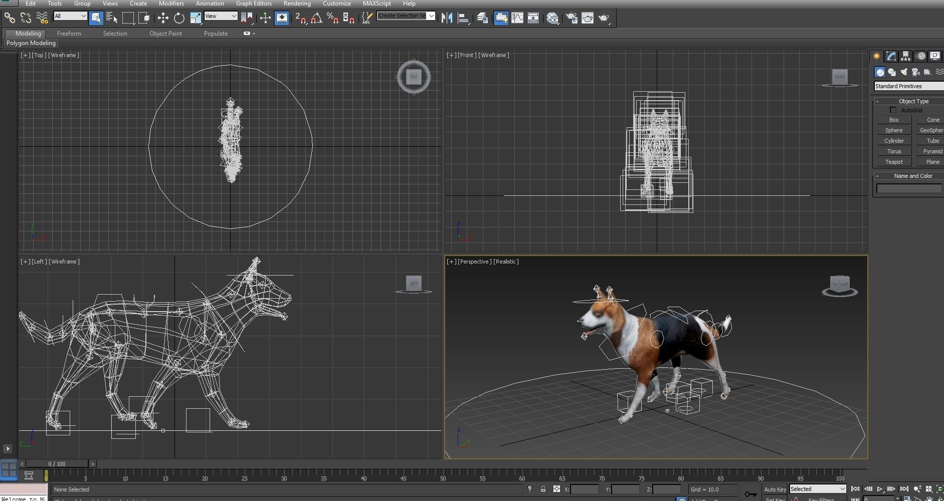Viewport: 944px width, 501px height.
Task: Click the Cylinder button
Action: click(894, 141)
